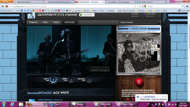Close the notification balloon with X
Image resolution: width=190 pixels, height=107 pixels.
[x=165, y=96]
